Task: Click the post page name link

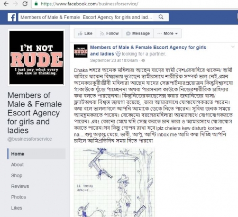Action: [148, 50]
